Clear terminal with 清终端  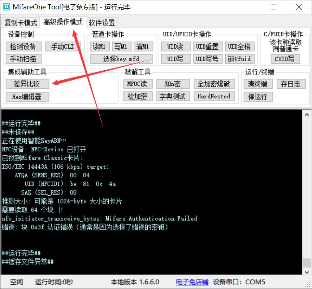[258, 84]
